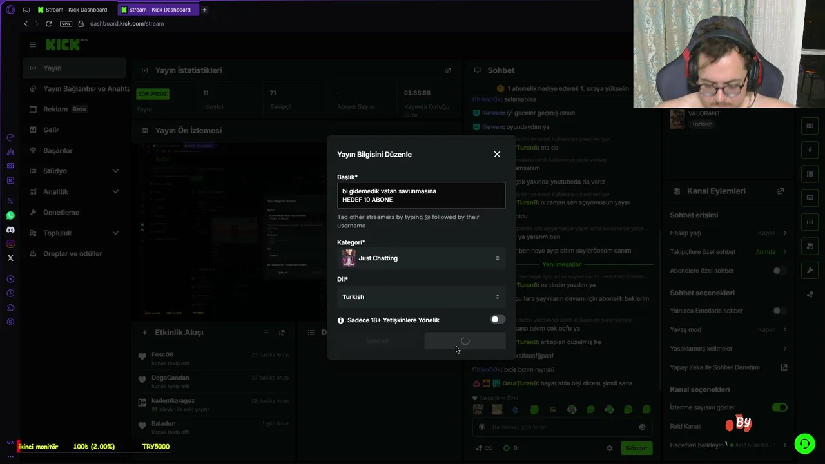The width and height of the screenshot is (825, 464).
Task: Pop out the Etkinlik Akışı panel
Action: tap(282, 333)
